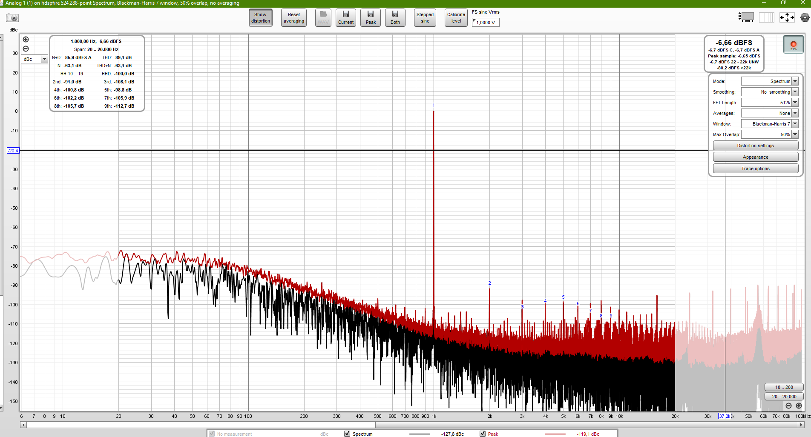Screen dimensions: 811x437
Task: Capture the graph with the camera icon
Action: [12, 18]
